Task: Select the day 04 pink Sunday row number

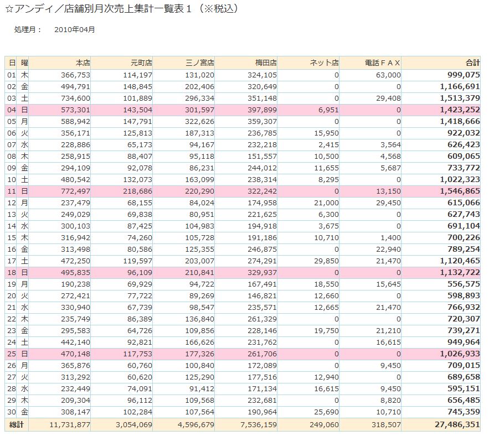Action: (12, 110)
